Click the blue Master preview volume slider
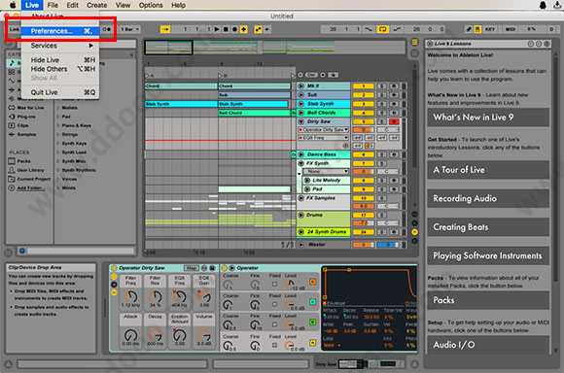Viewport: 564px width, 373px height. click(388, 245)
